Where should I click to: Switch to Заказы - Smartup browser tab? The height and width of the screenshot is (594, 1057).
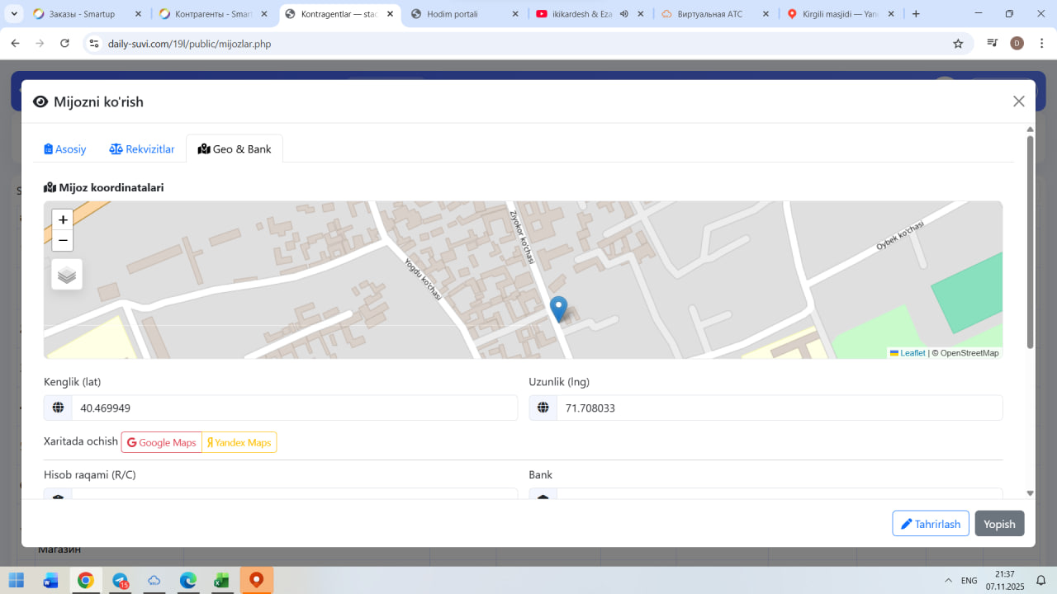click(x=87, y=14)
